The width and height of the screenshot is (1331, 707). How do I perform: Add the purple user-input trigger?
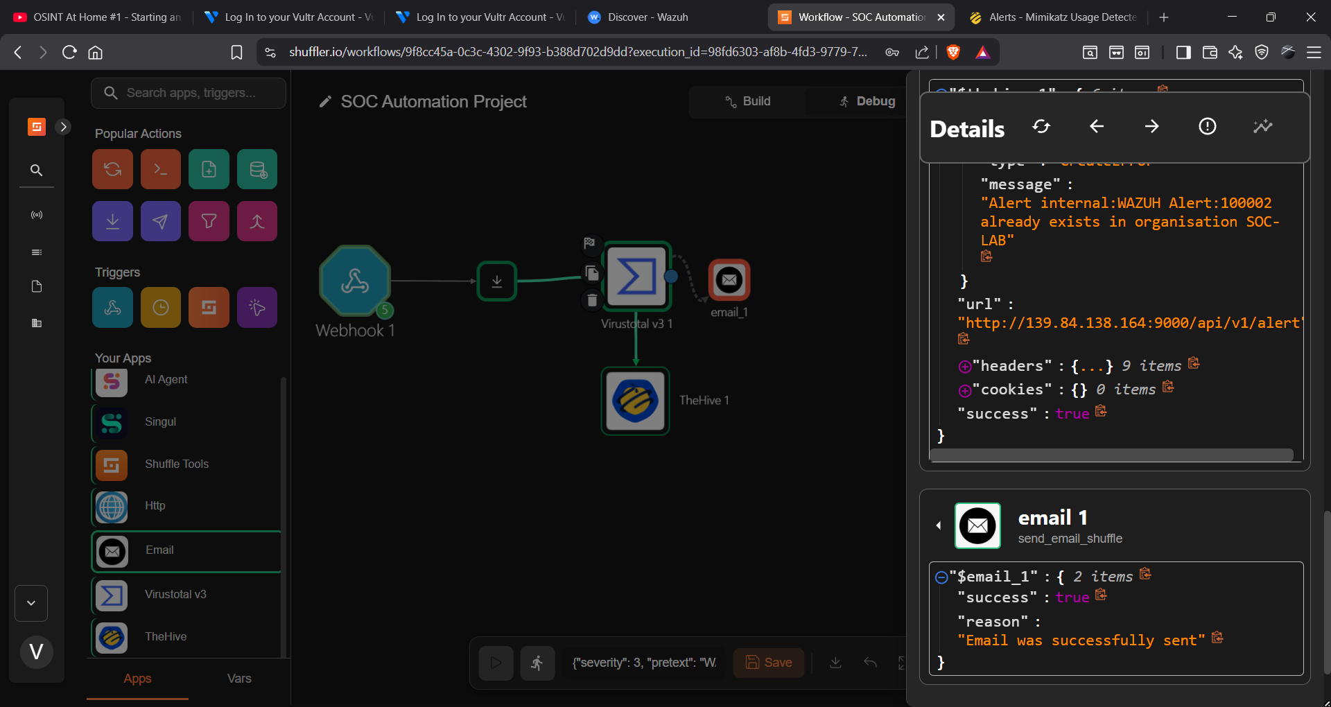point(257,307)
